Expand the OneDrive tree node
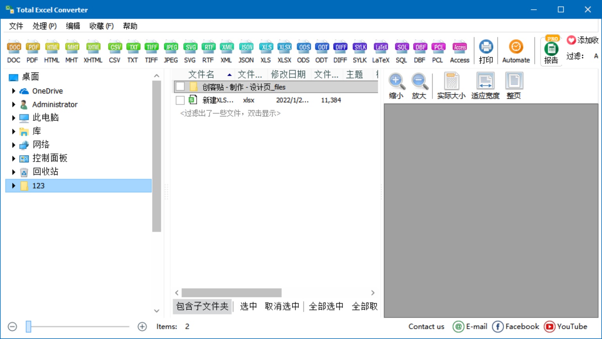This screenshot has width=602, height=339. point(14,91)
